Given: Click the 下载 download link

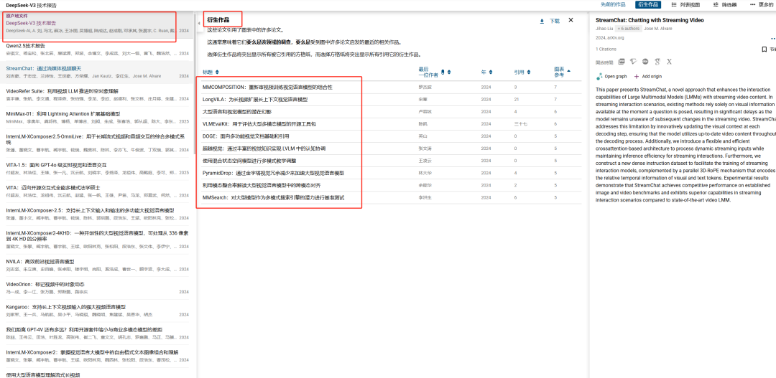Looking at the screenshot, I should point(555,22).
